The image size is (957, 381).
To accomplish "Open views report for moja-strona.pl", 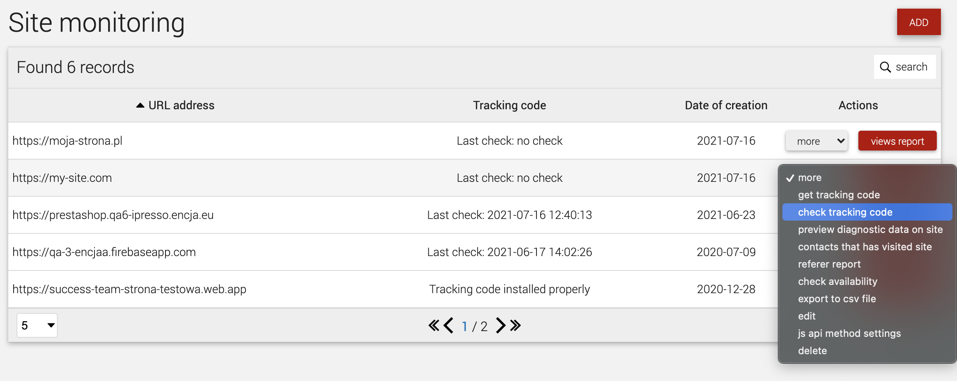I will [x=897, y=141].
